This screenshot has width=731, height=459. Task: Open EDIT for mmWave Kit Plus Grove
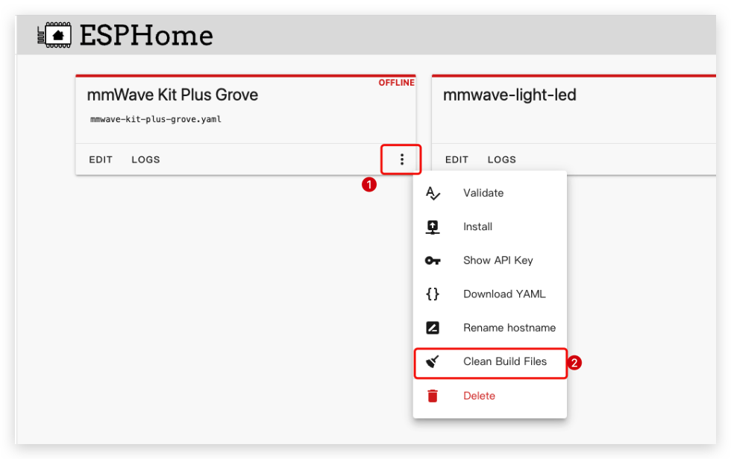[x=101, y=159]
